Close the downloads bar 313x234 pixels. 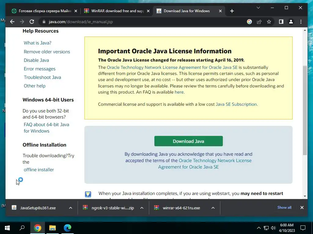pyautogui.click(x=302, y=207)
